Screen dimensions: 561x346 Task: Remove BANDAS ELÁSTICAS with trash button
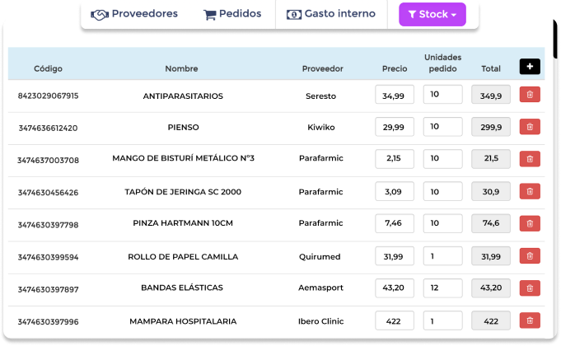[x=530, y=288]
